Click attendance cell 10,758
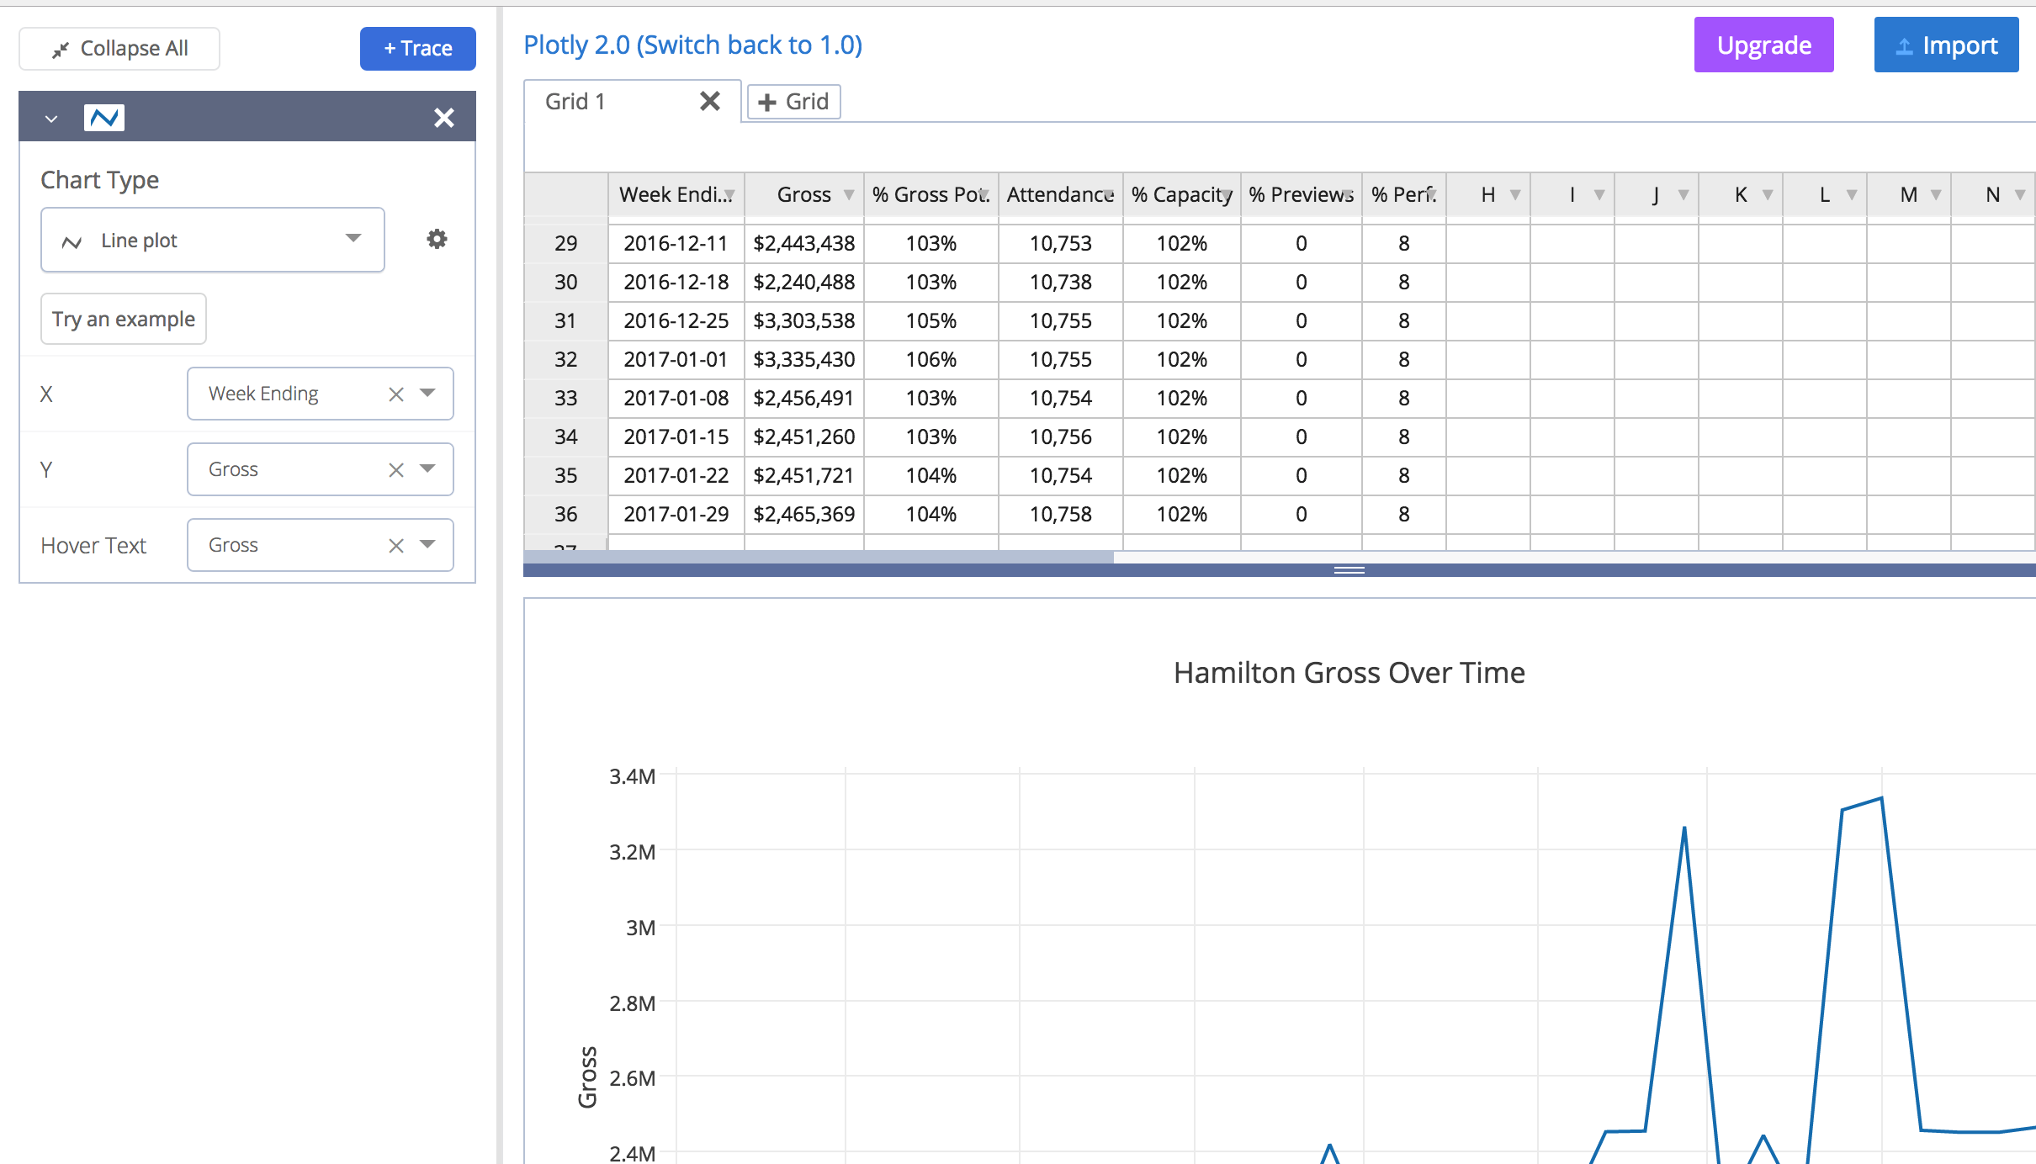 pyautogui.click(x=1060, y=514)
